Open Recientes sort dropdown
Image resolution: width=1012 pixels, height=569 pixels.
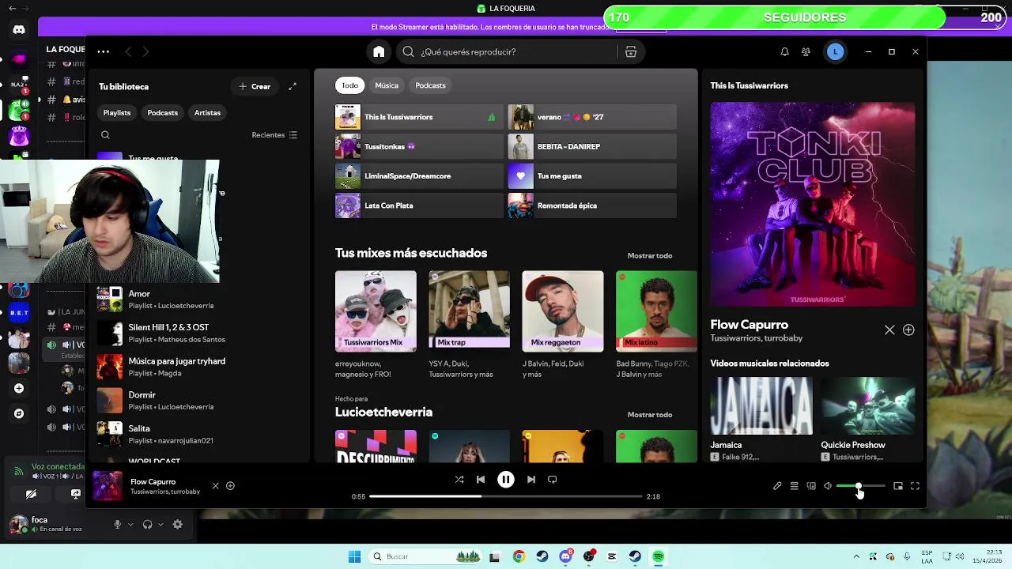point(274,135)
